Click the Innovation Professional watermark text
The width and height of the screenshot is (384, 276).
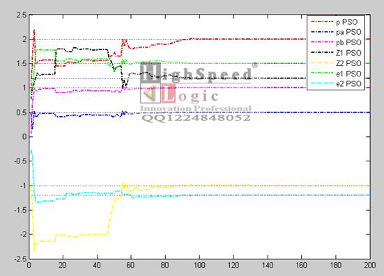click(x=196, y=108)
